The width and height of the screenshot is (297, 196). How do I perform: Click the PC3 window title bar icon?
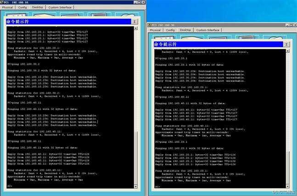click(x=149, y=25)
